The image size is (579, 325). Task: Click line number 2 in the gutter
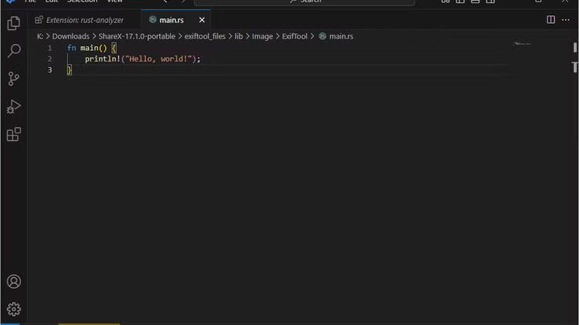(x=49, y=59)
